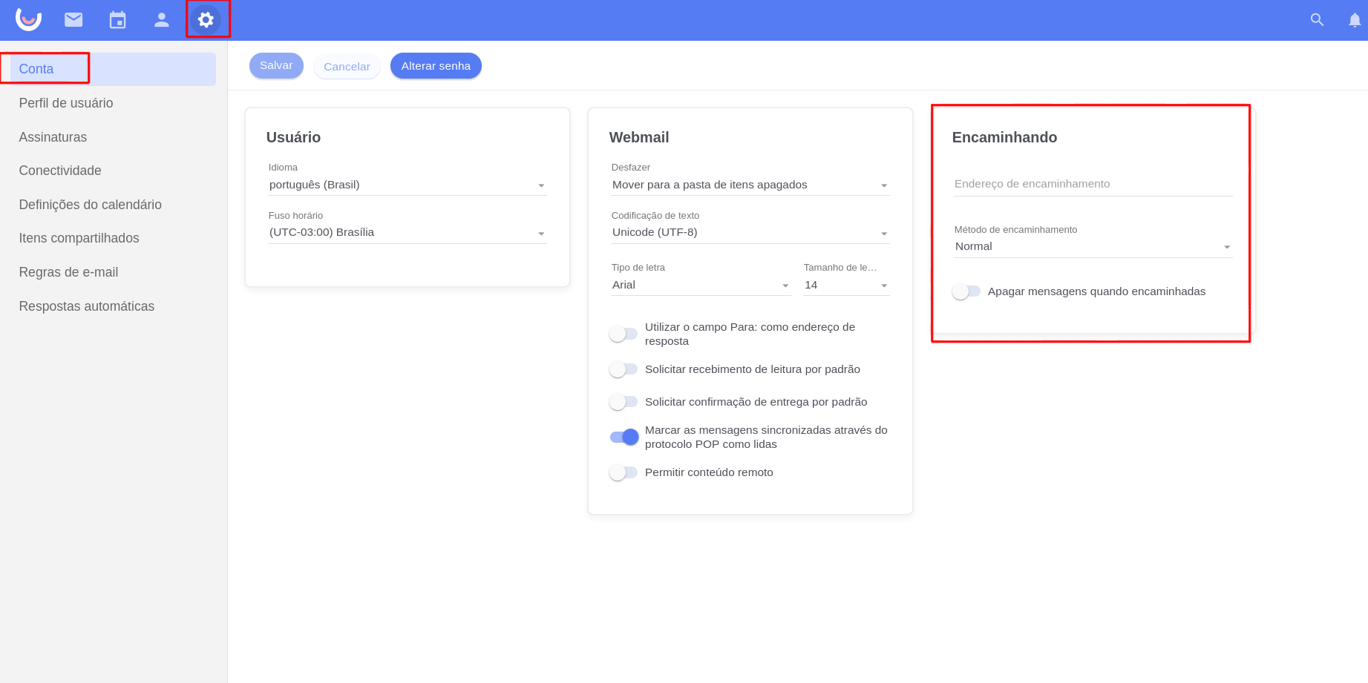Expand the Idioma dropdown
Image resolution: width=1368 pixels, height=683 pixels.
(407, 185)
